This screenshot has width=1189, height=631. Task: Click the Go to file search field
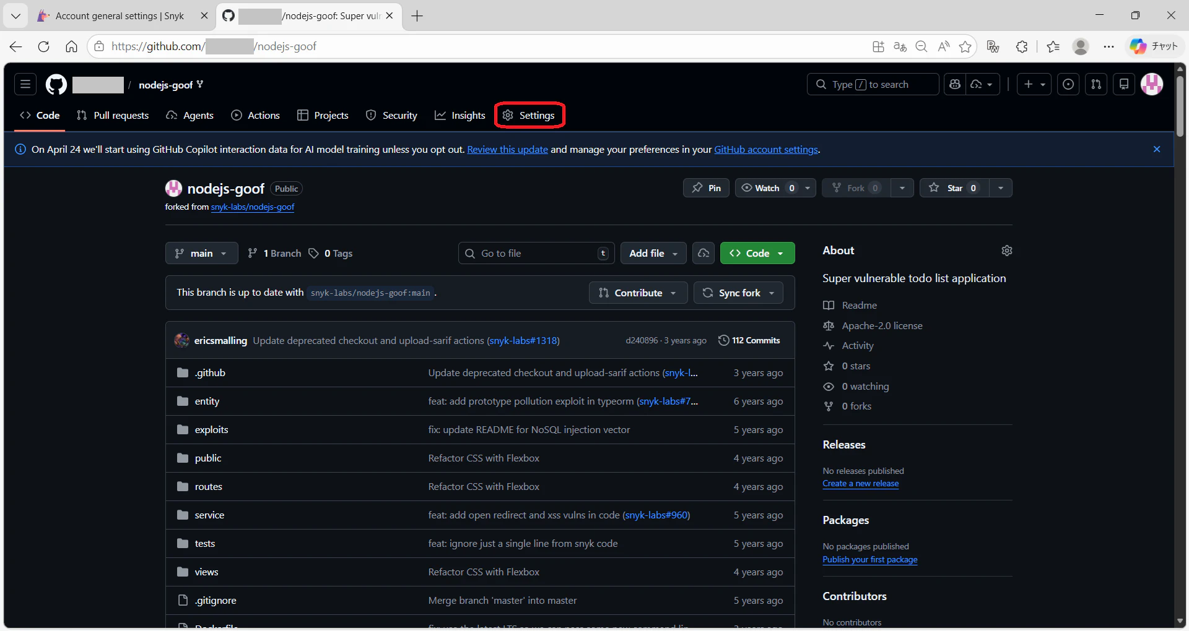pos(536,253)
